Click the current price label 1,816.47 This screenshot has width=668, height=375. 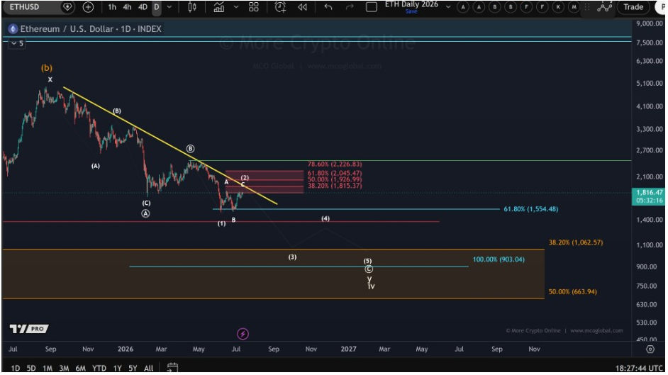(649, 193)
